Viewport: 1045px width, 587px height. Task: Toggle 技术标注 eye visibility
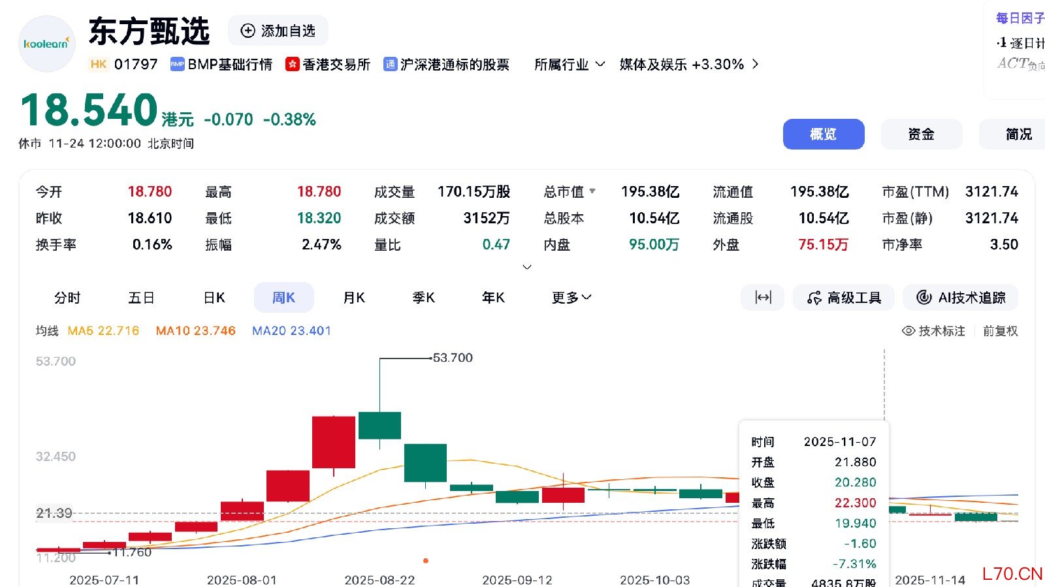pyautogui.click(x=908, y=331)
